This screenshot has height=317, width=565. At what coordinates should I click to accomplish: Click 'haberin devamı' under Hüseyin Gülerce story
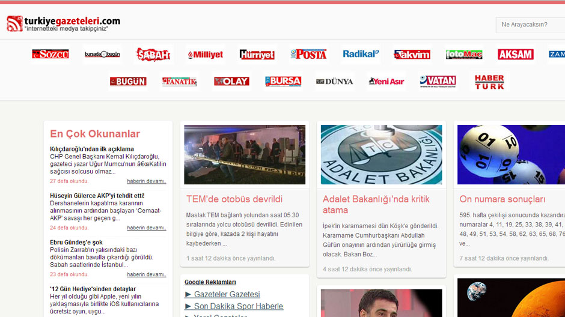click(x=146, y=228)
